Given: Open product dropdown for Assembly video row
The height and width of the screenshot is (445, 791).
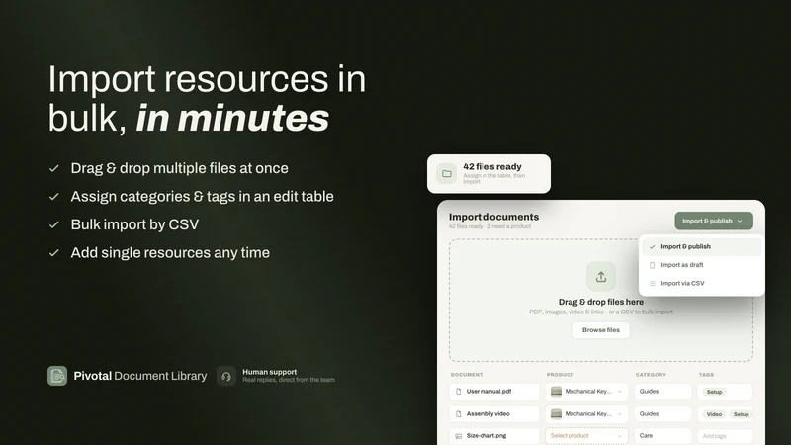Looking at the screenshot, I should click(586, 413).
